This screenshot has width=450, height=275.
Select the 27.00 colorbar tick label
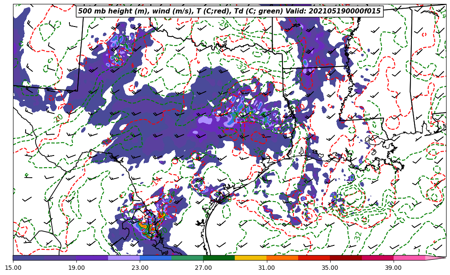tap(203, 268)
